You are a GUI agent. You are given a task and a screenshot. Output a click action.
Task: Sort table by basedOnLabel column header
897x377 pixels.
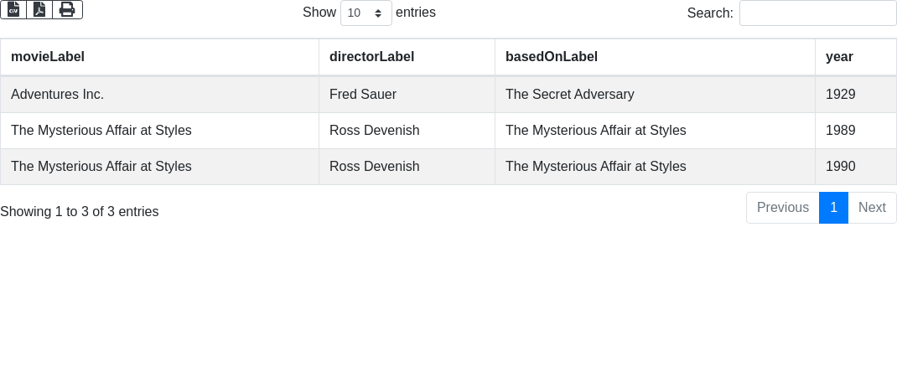point(551,57)
